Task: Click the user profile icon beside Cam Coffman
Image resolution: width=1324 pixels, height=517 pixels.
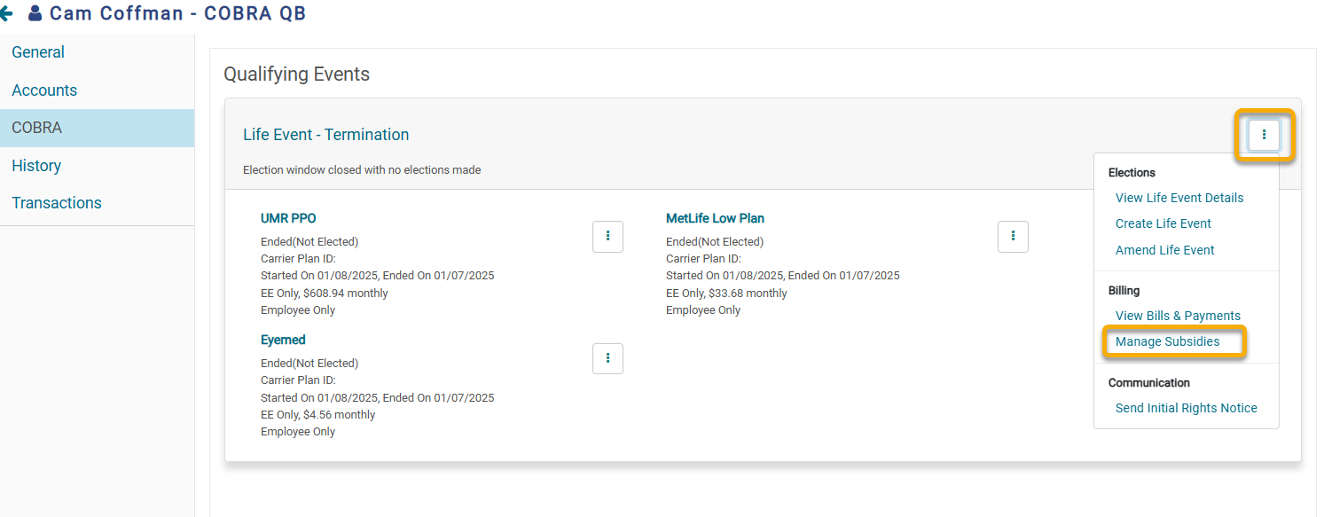Action: [35, 13]
